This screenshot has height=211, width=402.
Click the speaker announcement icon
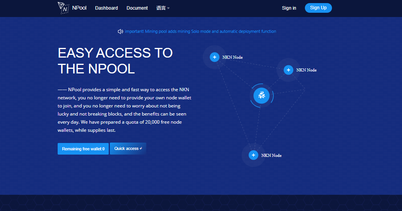pyautogui.click(x=120, y=32)
